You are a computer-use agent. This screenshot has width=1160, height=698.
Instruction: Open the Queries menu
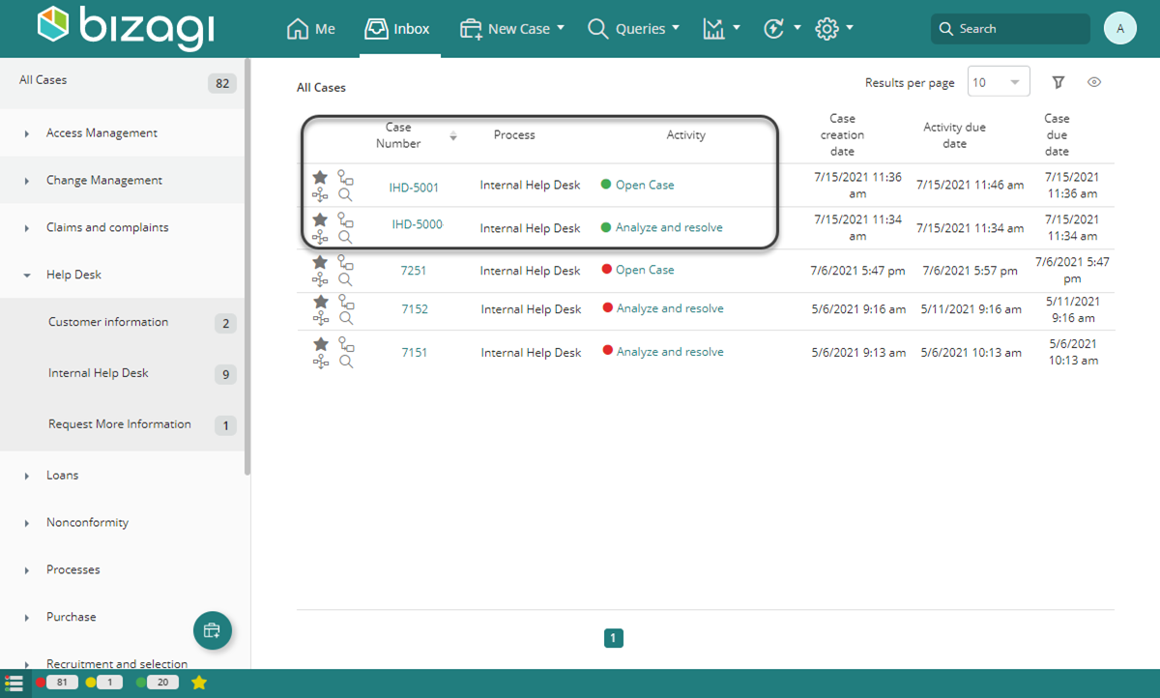pyautogui.click(x=633, y=29)
